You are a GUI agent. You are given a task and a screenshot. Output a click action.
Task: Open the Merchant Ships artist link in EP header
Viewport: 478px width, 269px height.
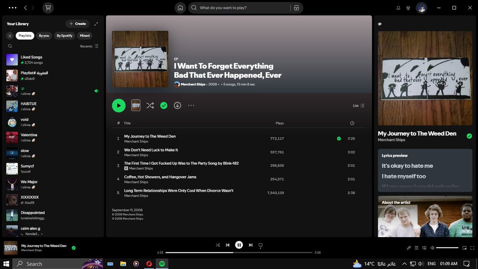[193, 84]
